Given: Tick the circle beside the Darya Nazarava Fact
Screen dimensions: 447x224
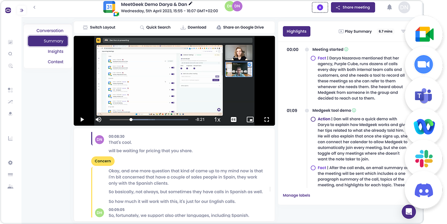Looking at the screenshot, I should click(x=313, y=58).
